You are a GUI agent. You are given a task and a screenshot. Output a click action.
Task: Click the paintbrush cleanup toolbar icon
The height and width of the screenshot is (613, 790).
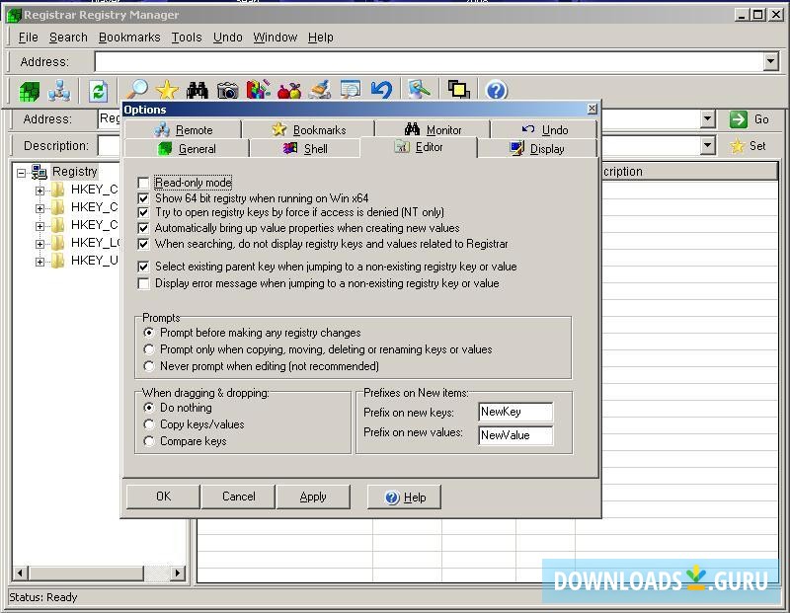(x=320, y=90)
